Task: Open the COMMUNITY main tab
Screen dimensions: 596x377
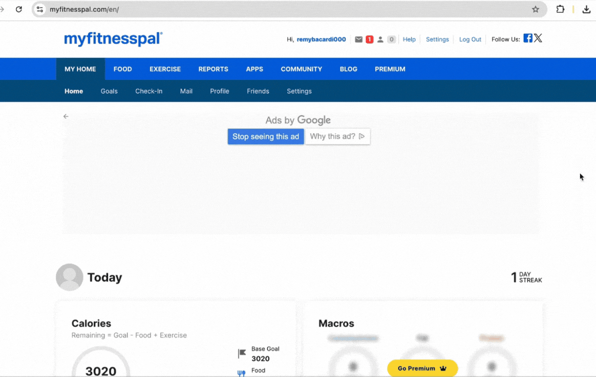Action: 302,69
